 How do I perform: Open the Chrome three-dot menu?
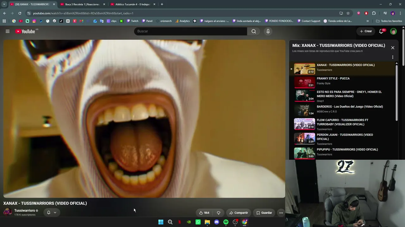pos(401,13)
